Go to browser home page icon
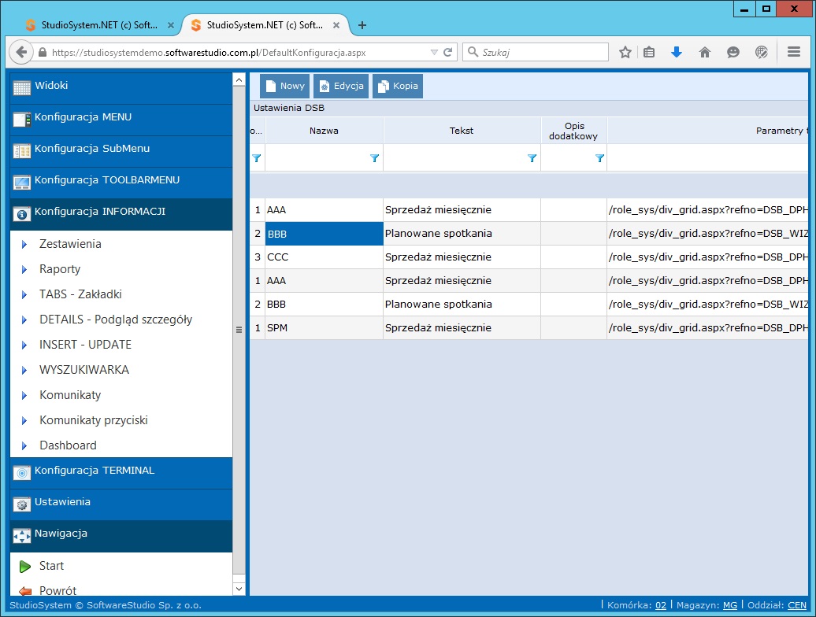 [705, 52]
